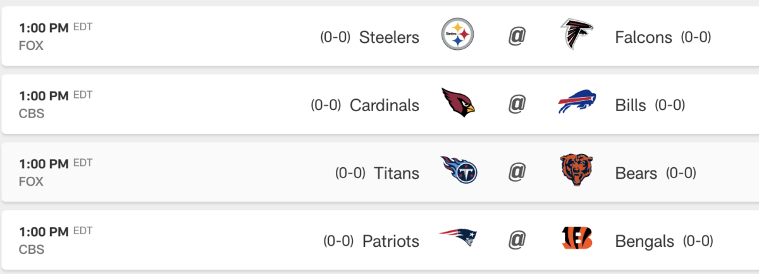Click the @ symbol in Steelers-Falcons row
Viewport: 759px width, 274px height.
tap(517, 37)
